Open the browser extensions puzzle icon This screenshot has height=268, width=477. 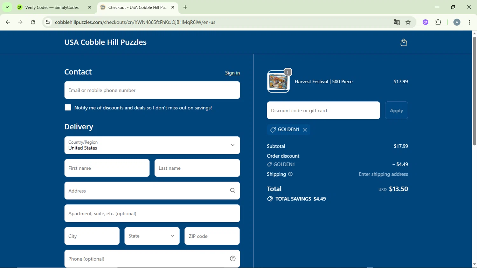point(439,22)
